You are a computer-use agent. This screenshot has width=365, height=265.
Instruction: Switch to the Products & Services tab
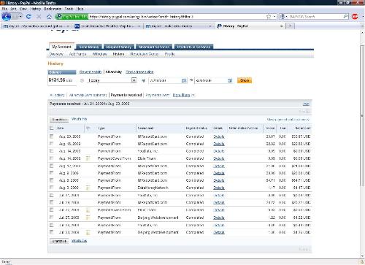click(193, 47)
